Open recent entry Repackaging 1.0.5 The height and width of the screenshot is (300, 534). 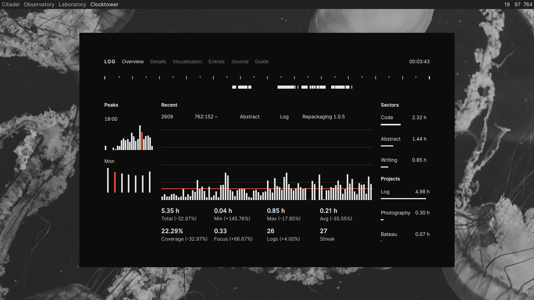(x=324, y=116)
